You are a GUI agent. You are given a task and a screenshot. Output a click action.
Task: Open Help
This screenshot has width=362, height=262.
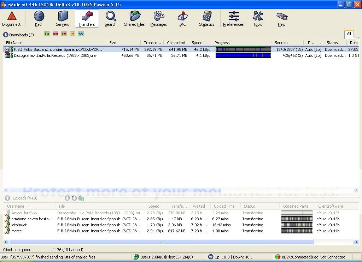coord(282,19)
